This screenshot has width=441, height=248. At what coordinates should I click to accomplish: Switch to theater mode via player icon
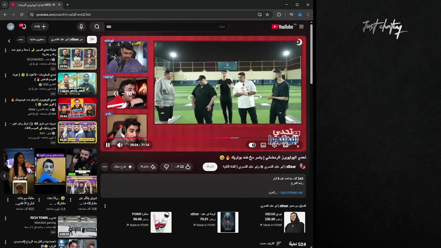point(286,145)
